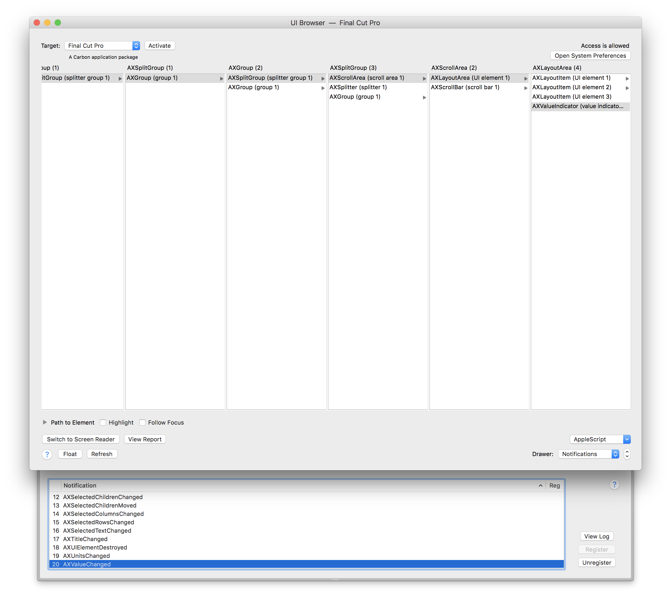671x592 pixels.
Task: Sort by the Notification column header
Action: [x=164, y=485]
